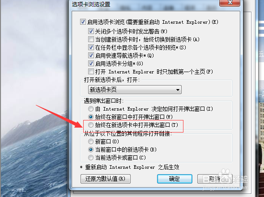
Task: Disable 启用选项卡分组 checkbox
Action: (91, 64)
